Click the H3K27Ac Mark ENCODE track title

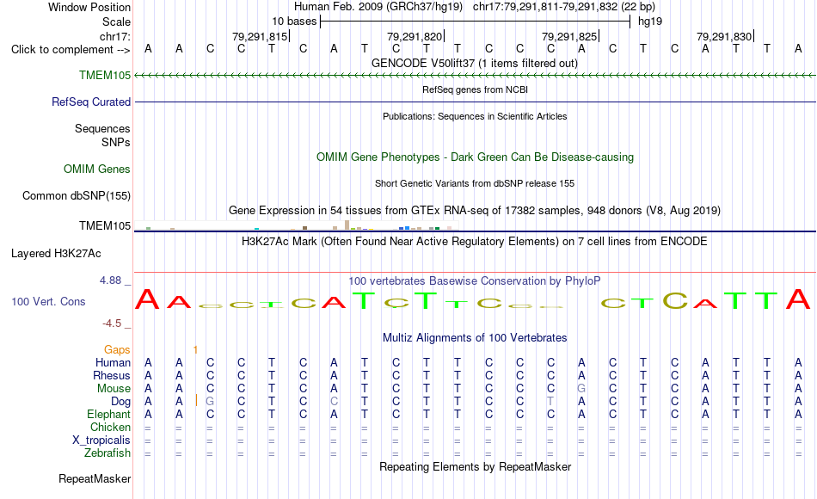coord(475,242)
